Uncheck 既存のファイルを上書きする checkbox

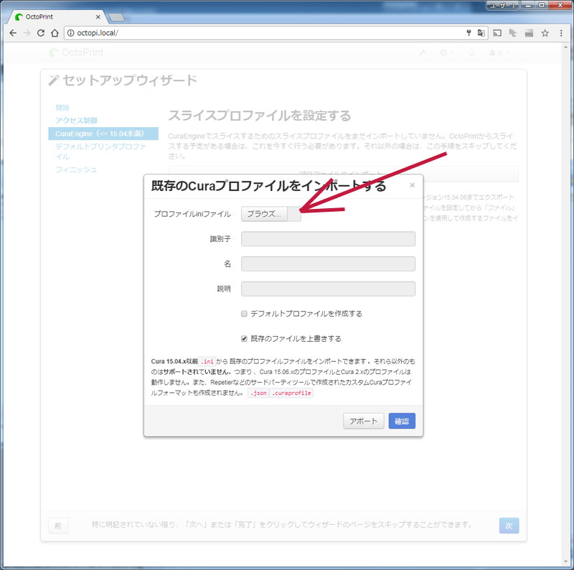tap(244, 339)
